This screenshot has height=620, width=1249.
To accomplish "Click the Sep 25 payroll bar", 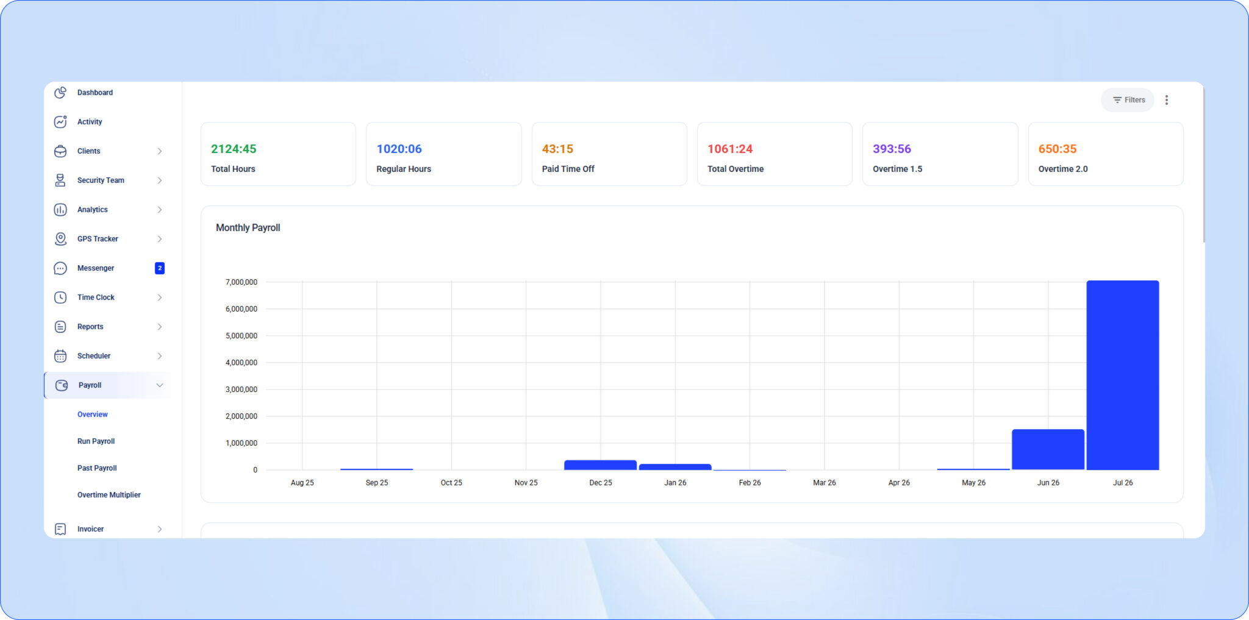I will [377, 469].
